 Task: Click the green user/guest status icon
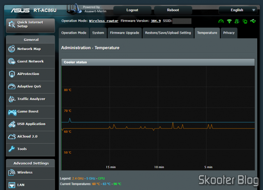[x=237, y=21]
